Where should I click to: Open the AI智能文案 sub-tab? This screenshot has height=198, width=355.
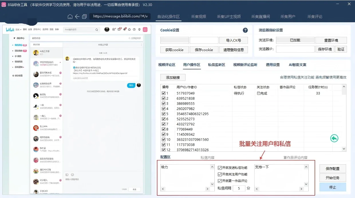297,65
